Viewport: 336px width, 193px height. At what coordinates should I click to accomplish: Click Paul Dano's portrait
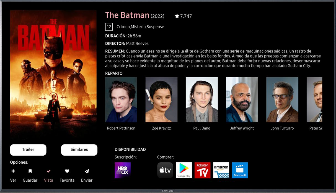tap(202, 100)
